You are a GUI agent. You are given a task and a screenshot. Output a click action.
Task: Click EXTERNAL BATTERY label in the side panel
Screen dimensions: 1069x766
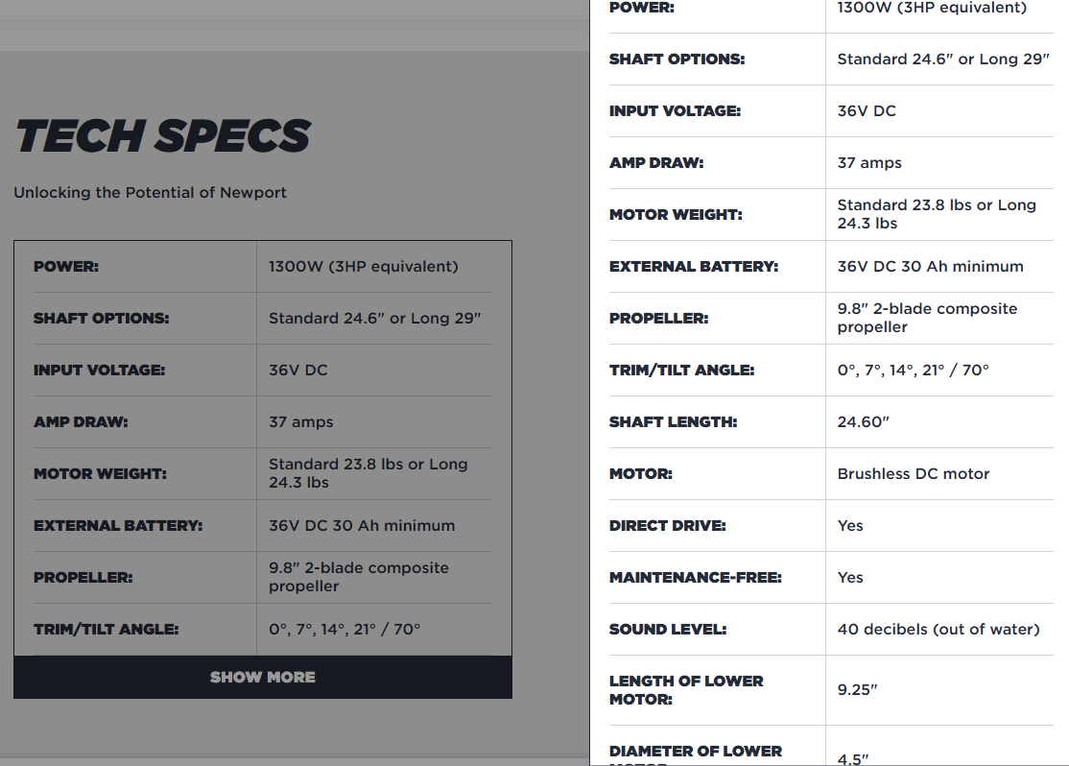click(694, 266)
